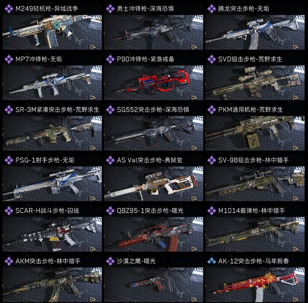308x303 pixels.
Task: Choose the SR-3M紧凑突击步枪 camo skin image
Action: (52, 133)
